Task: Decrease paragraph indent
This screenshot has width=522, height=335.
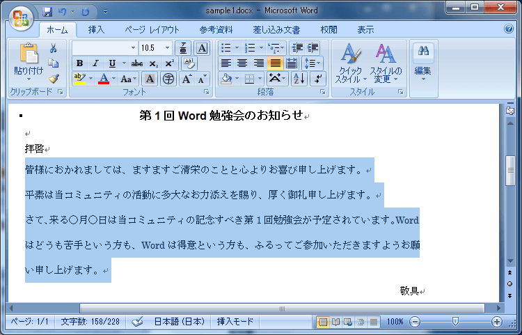Action: click(x=297, y=48)
